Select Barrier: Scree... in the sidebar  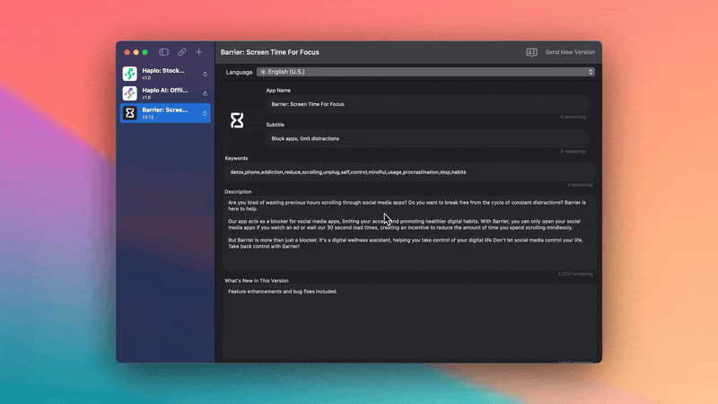(x=165, y=113)
